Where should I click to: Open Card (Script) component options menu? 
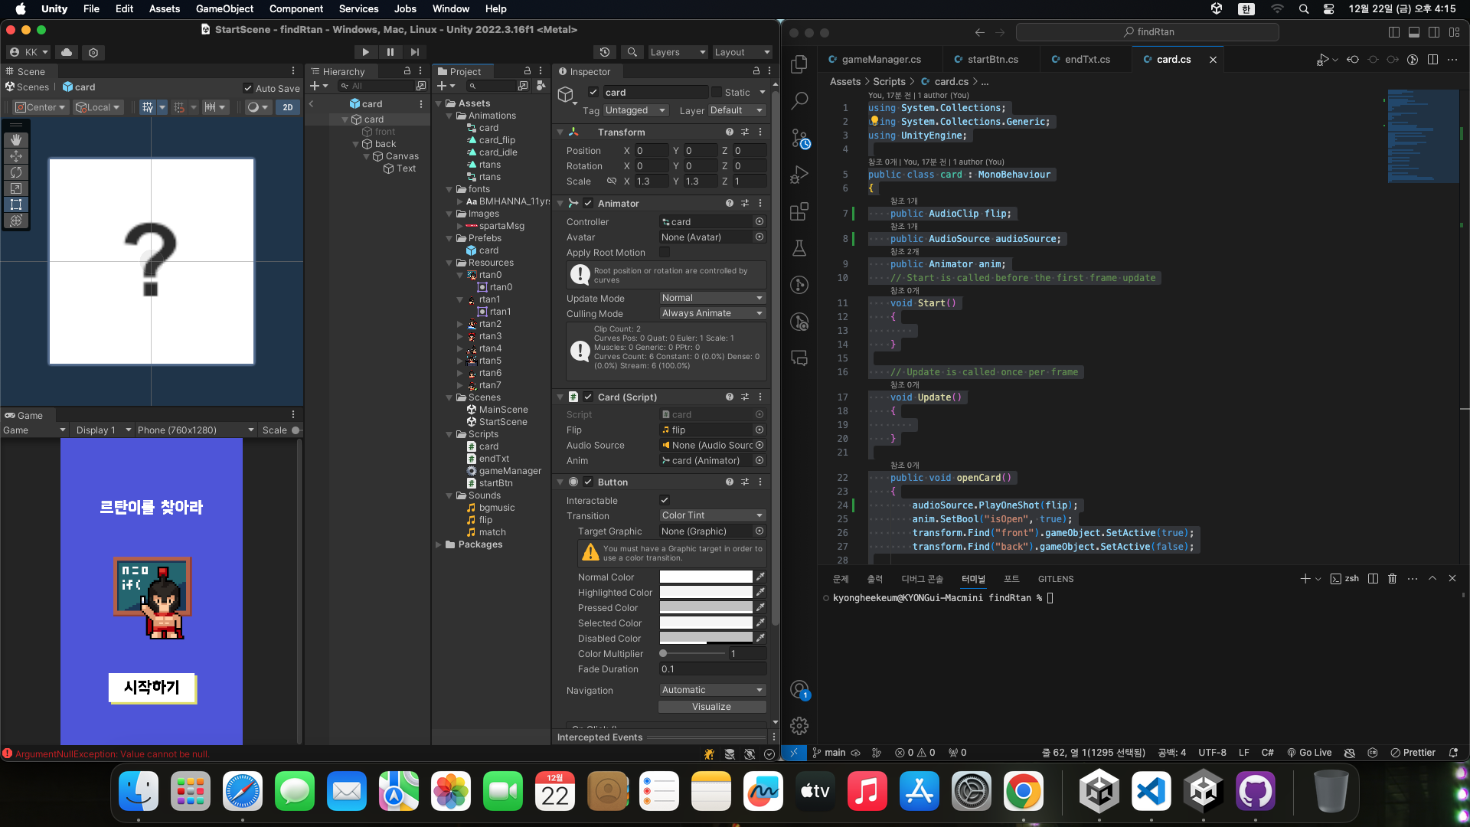tap(760, 397)
